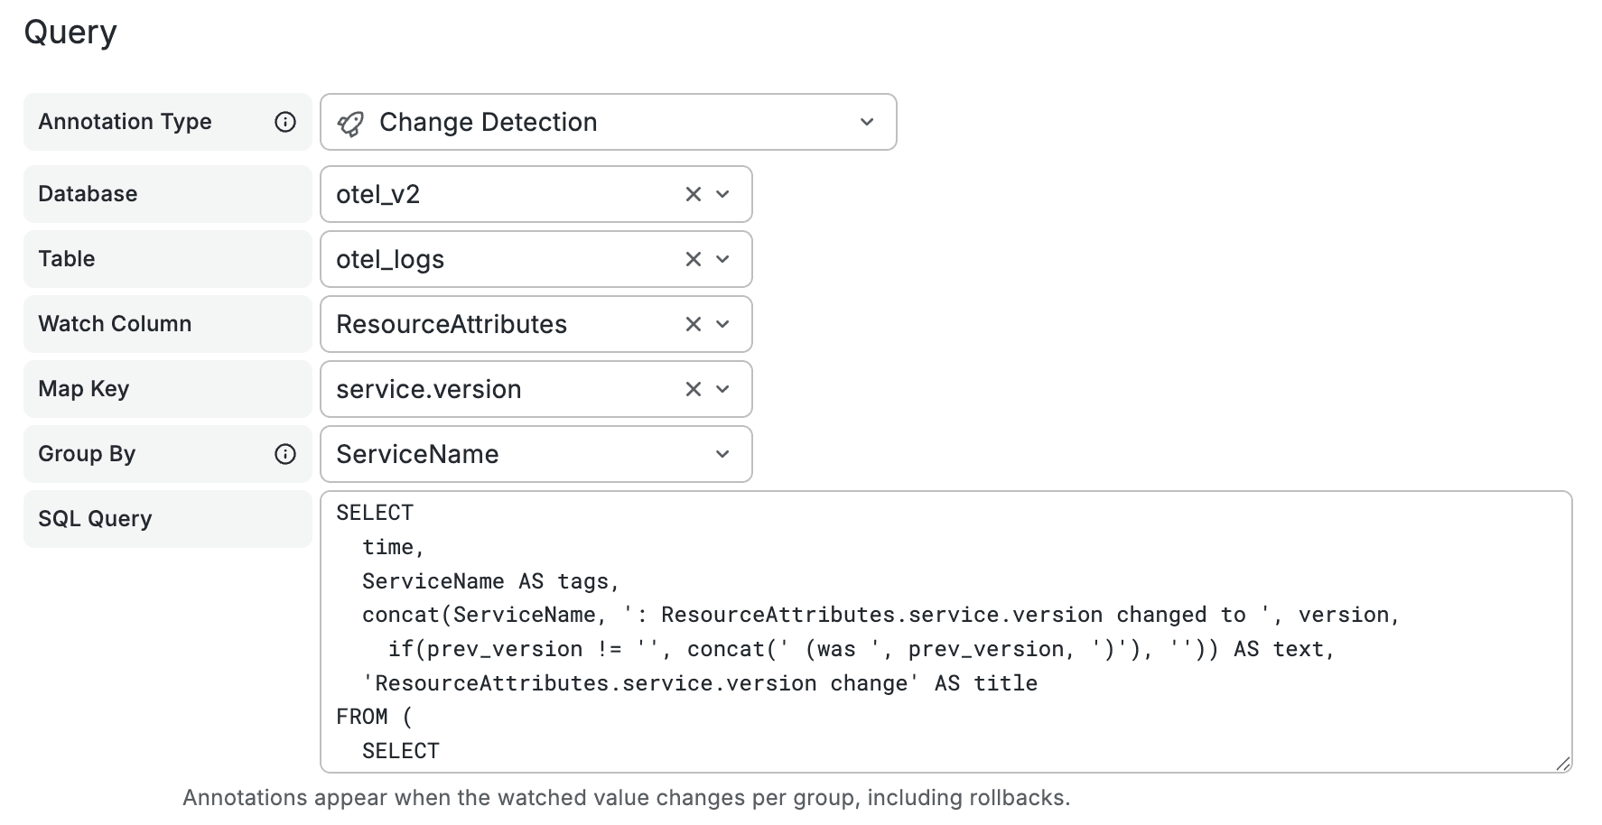Open the Database dropdown chevron

(x=722, y=194)
